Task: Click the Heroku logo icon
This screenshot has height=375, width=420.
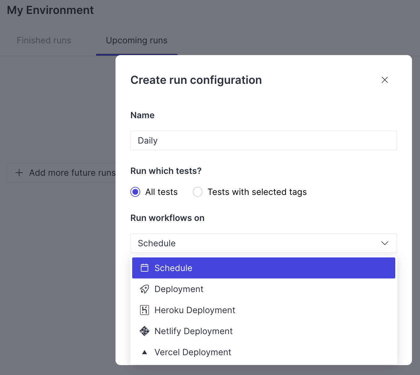Action: (x=145, y=310)
